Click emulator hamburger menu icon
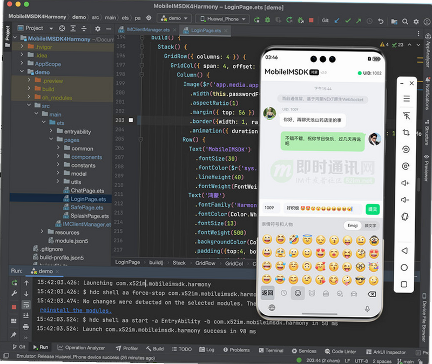 pyautogui.click(x=407, y=98)
